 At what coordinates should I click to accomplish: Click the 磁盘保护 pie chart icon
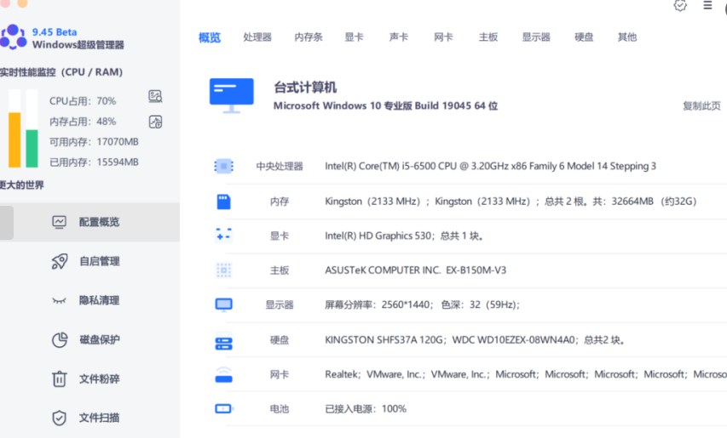pyautogui.click(x=60, y=339)
